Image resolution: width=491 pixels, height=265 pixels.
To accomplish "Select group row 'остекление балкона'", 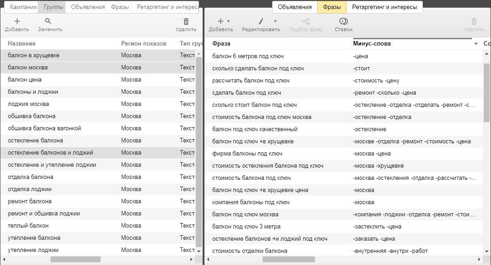I will (x=97, y=141).
